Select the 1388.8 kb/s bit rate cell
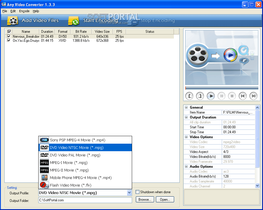This screenshot has height=210, width=263. pos(81,40)
